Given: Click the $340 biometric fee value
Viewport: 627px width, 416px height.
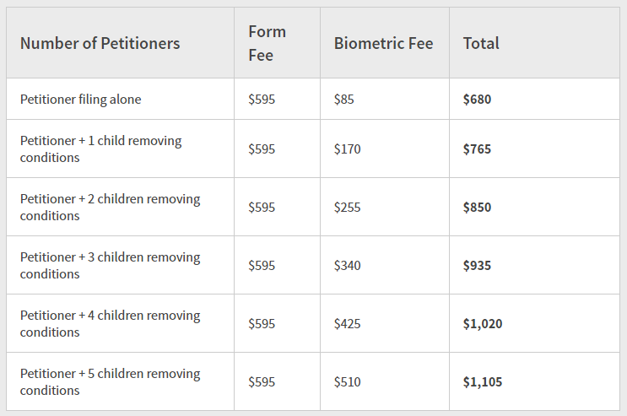Looking at the screenshot, I should pos(347,266).
